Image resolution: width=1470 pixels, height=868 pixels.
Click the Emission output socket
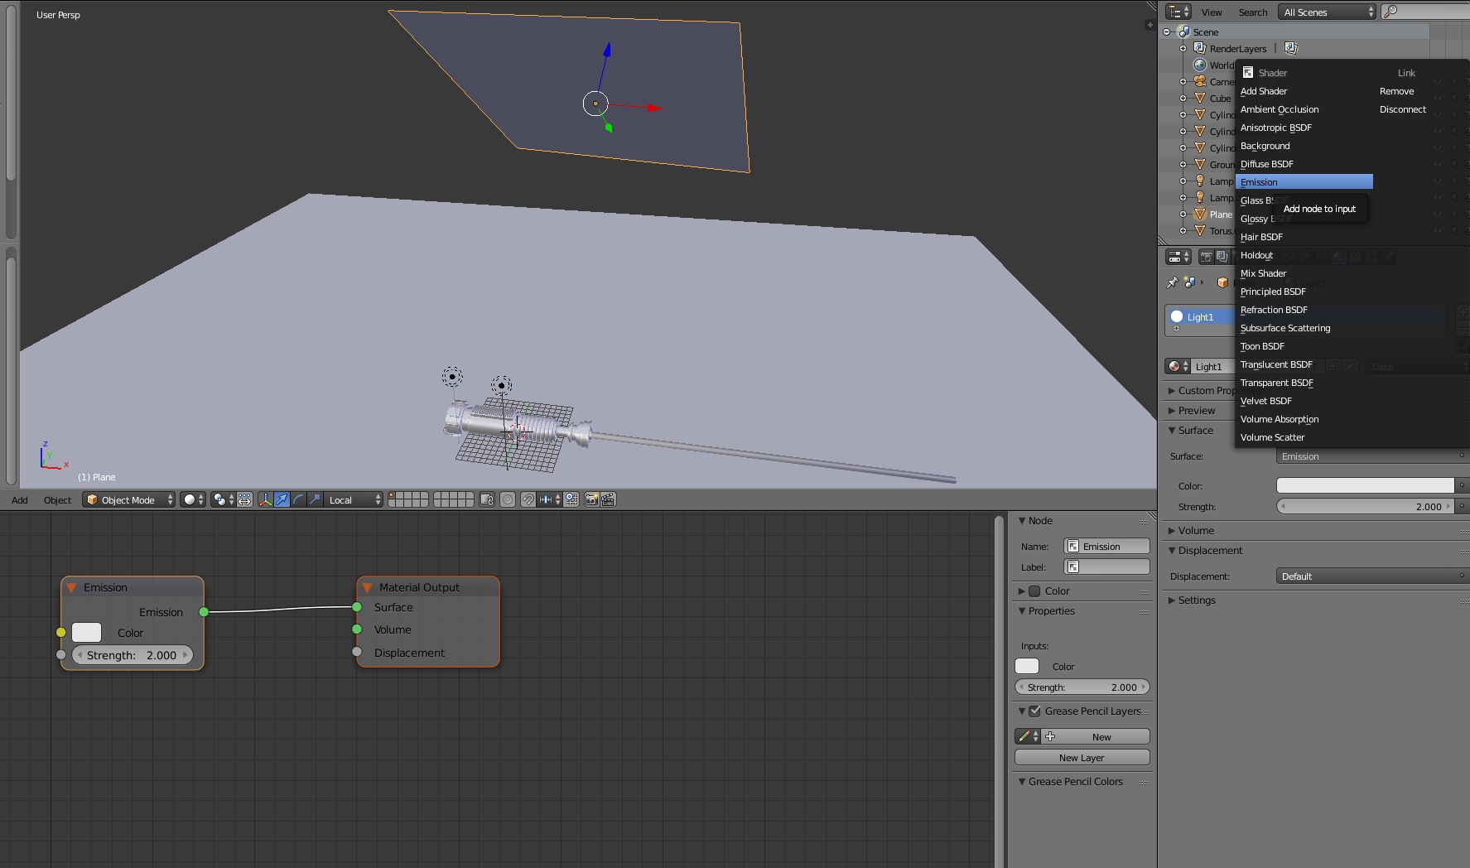[204, 612]
